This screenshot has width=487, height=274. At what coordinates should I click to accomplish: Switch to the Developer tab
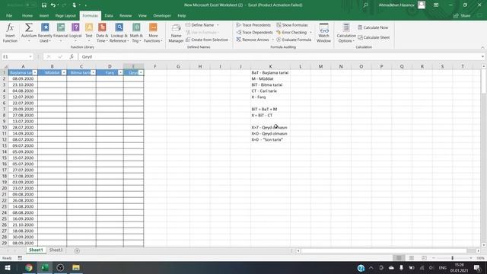pos(162,15)
